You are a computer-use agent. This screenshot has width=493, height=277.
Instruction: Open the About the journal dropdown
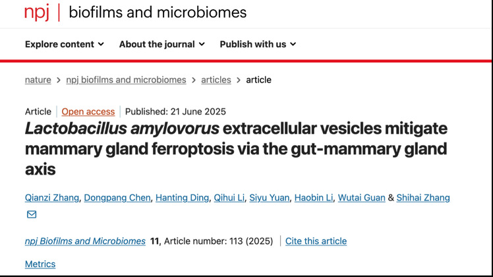161,44
